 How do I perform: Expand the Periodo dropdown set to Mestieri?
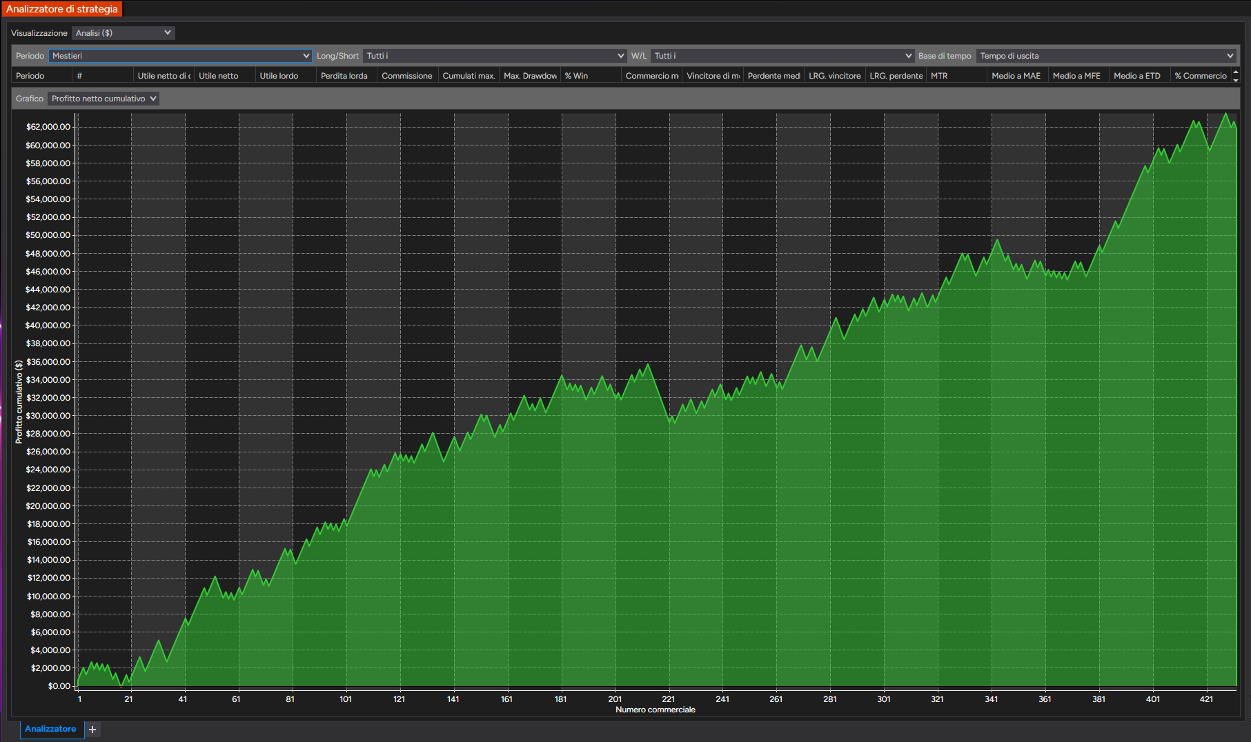(180, 56)
